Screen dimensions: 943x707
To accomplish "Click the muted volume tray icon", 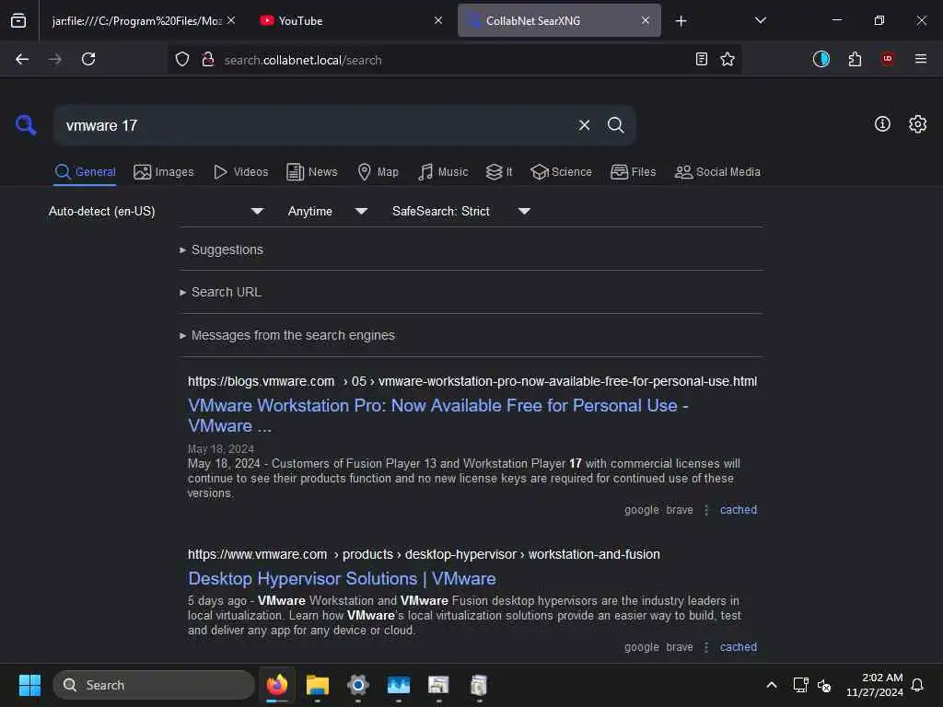I will (824, 685).
